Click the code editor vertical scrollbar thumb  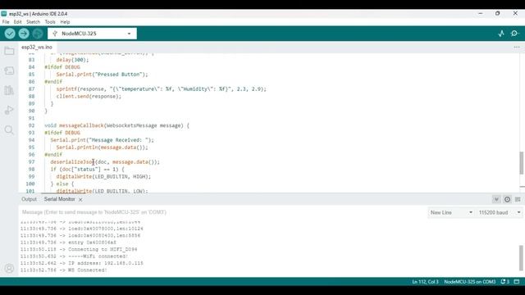point(522,163)
